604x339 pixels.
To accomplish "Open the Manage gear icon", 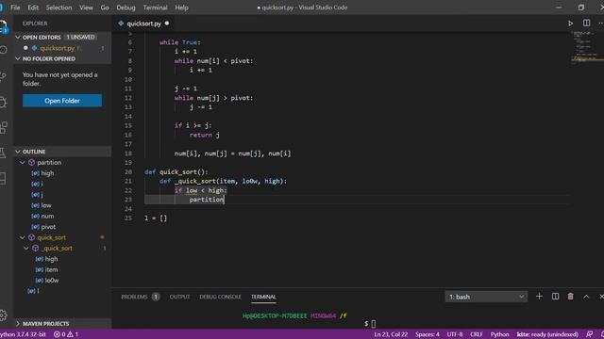I will [x=4, y=315].
